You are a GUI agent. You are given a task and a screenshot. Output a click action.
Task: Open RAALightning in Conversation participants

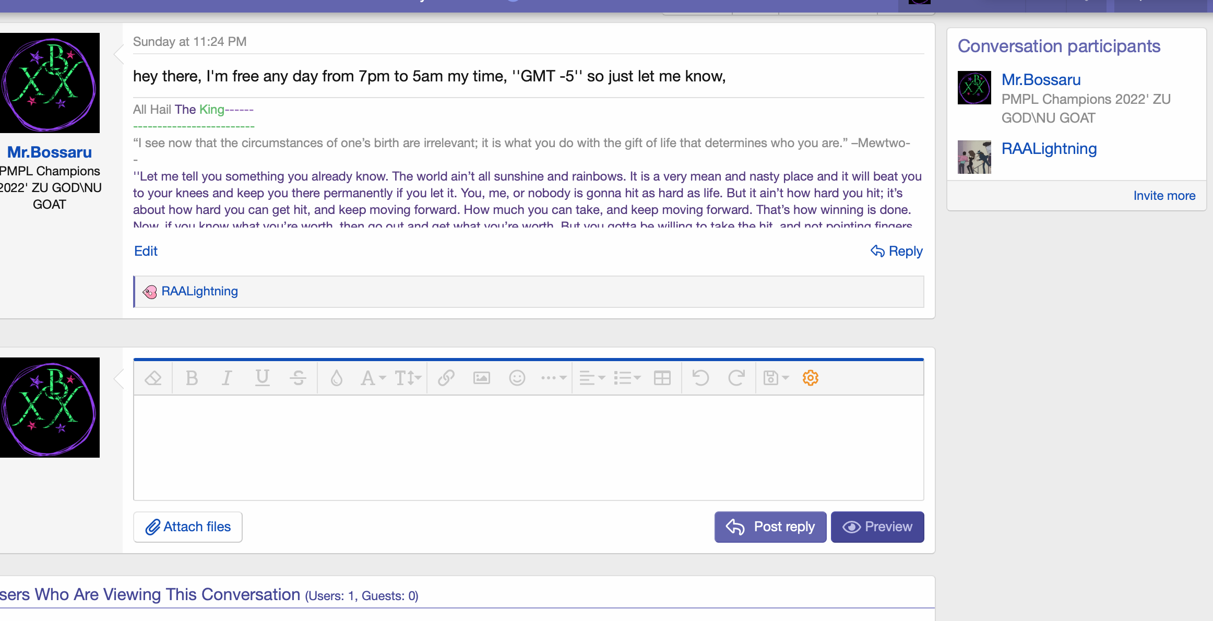click(1049, 149)
